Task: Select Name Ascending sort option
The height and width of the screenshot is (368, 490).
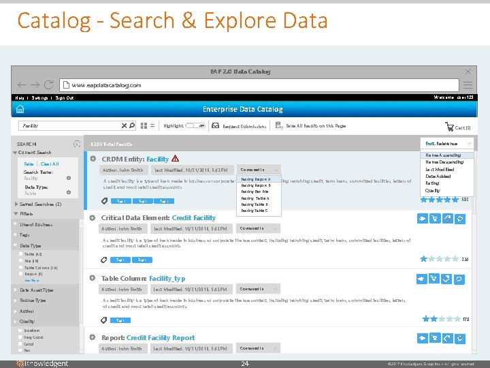Action: (x=447, y=155)
